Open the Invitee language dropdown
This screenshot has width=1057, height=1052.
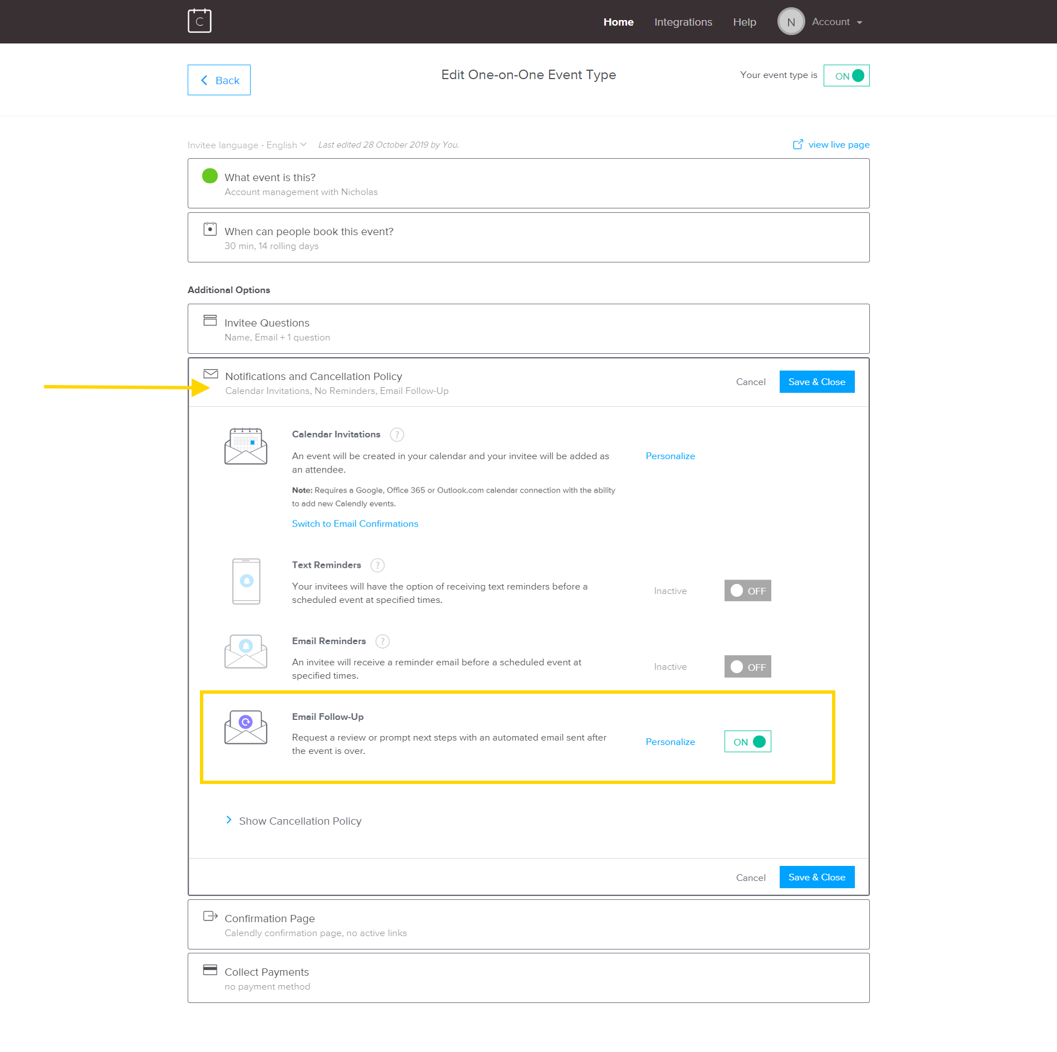(247, 145)
